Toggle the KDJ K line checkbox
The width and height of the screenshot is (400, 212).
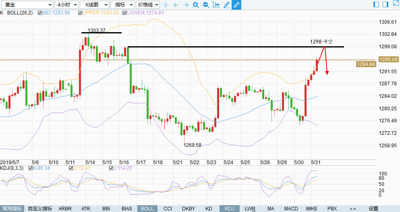pyautogui.click(x=29, y=168)
